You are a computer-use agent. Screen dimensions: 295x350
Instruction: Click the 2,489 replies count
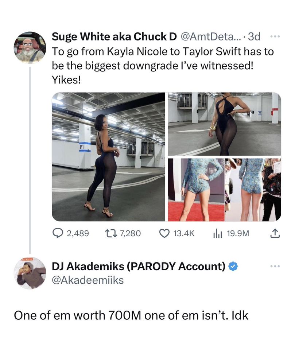tap(78, 233)
